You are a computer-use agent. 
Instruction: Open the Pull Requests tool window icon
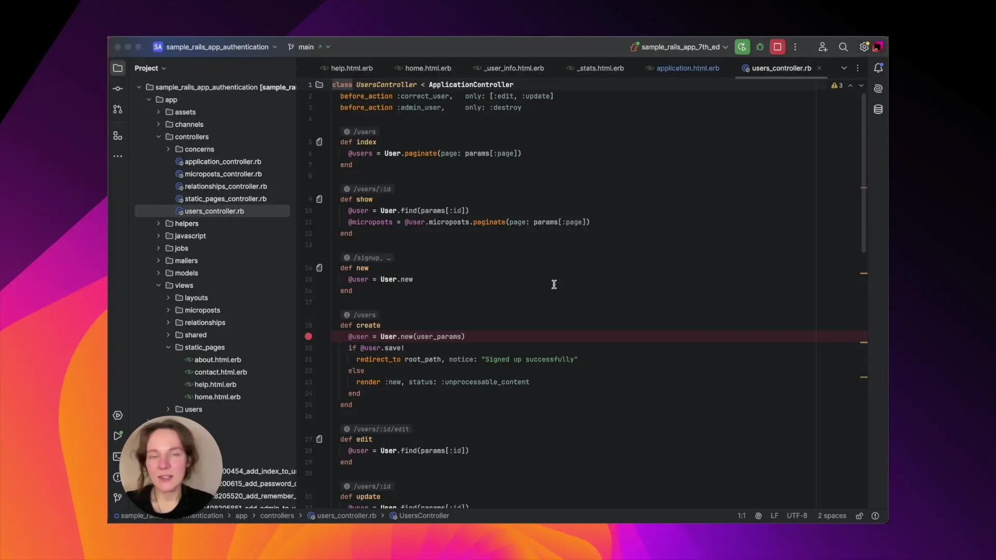pos(118,109)
